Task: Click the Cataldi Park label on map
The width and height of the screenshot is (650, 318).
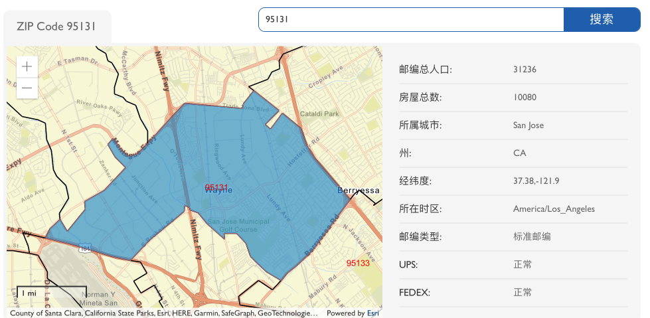Action: [319, 114]
